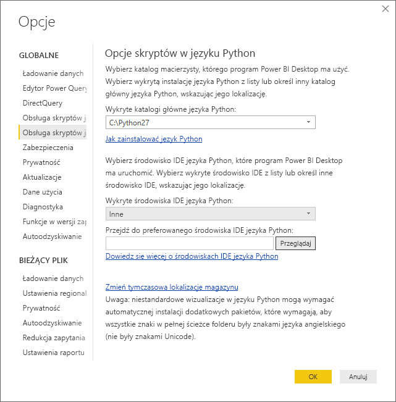Close the Opcje dialog with X
396x402 pixels.
(x=385, y=9)
